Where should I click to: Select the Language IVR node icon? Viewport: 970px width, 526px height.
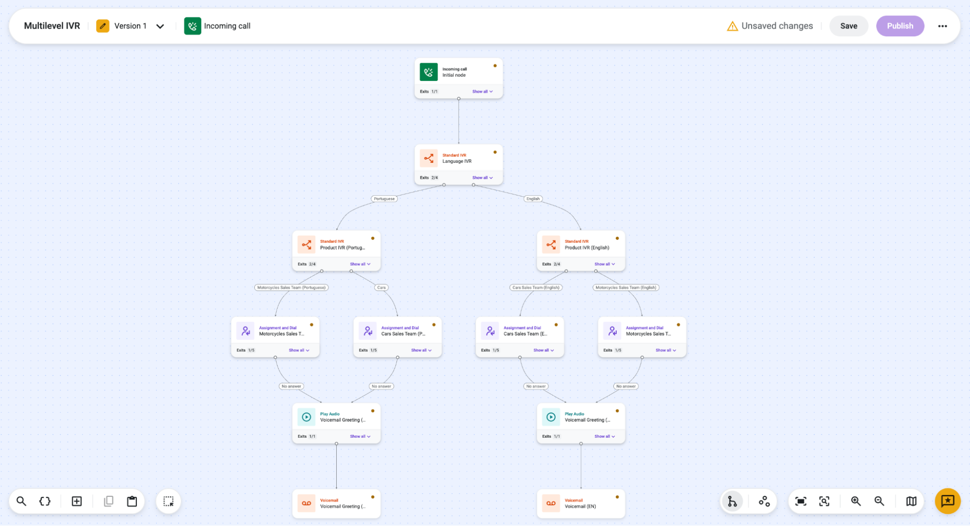coord(428,159)
